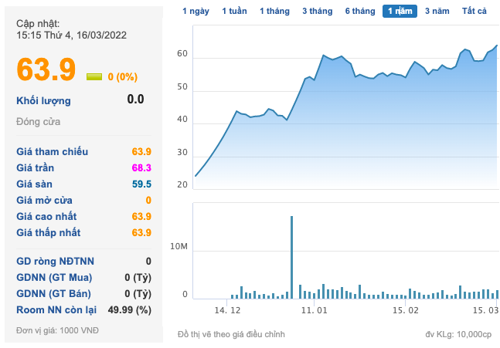
Task: Display the 'Tất cả' full history
Action: [x=474, y=11]
